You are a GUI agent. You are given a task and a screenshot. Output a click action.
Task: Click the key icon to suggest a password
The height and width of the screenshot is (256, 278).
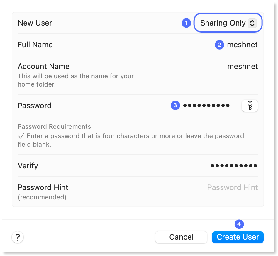[x=250, y=106]
